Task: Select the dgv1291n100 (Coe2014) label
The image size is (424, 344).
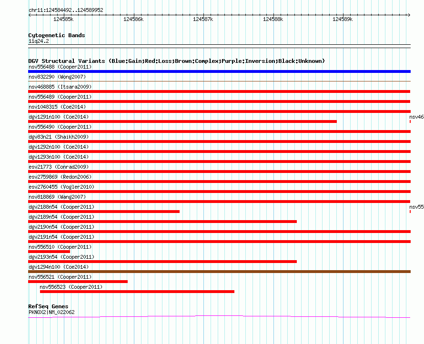Action: coord(59,117)
